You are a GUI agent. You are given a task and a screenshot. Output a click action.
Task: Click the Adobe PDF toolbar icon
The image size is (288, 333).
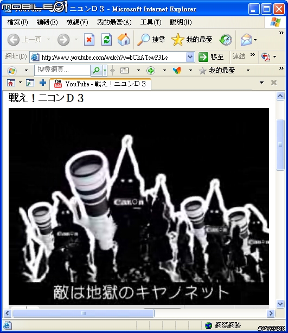coord(266,56)
